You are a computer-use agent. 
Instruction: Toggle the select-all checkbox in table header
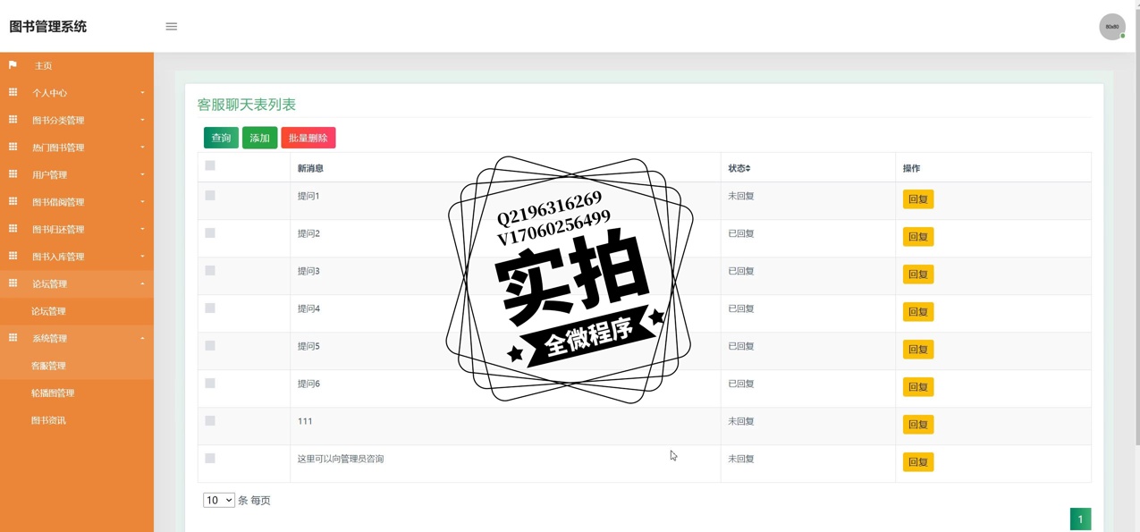210,165
